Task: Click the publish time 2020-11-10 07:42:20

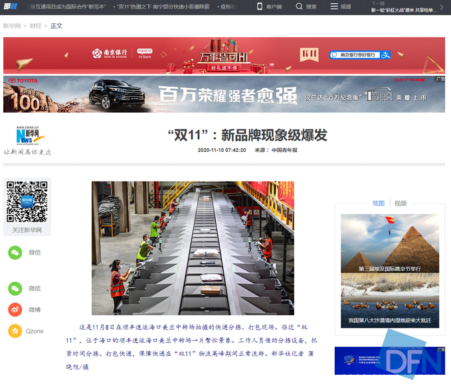Action: click(222, 150)
